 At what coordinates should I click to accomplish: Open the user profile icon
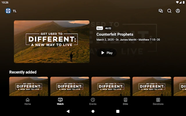tap(178, 11)
